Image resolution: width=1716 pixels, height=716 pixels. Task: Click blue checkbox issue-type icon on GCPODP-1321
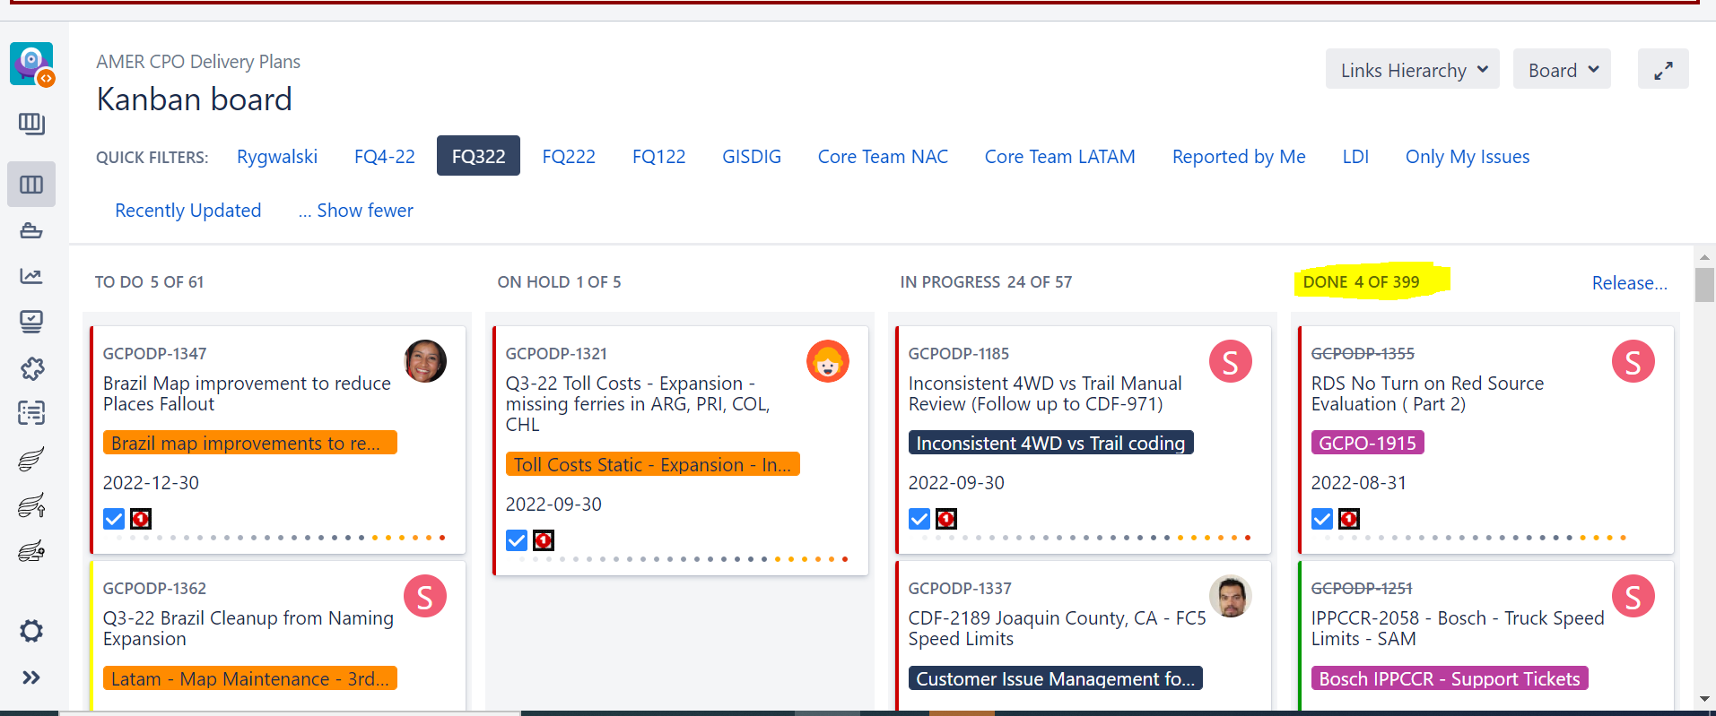click(517, 540)
